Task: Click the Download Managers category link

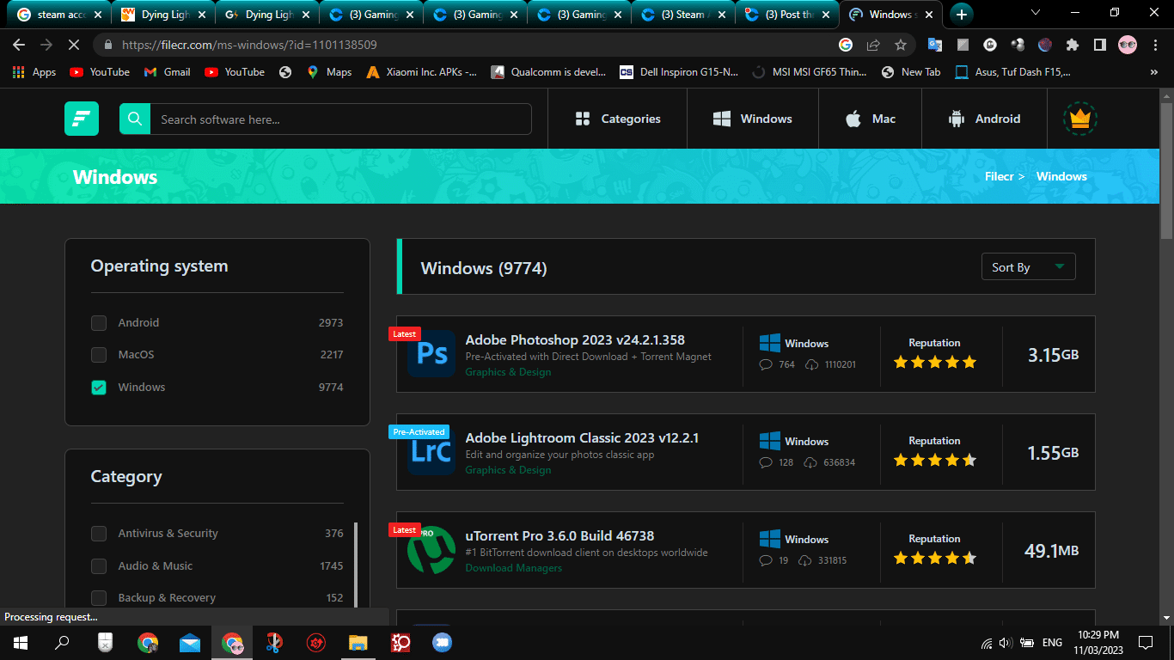Action: [514, 568]
